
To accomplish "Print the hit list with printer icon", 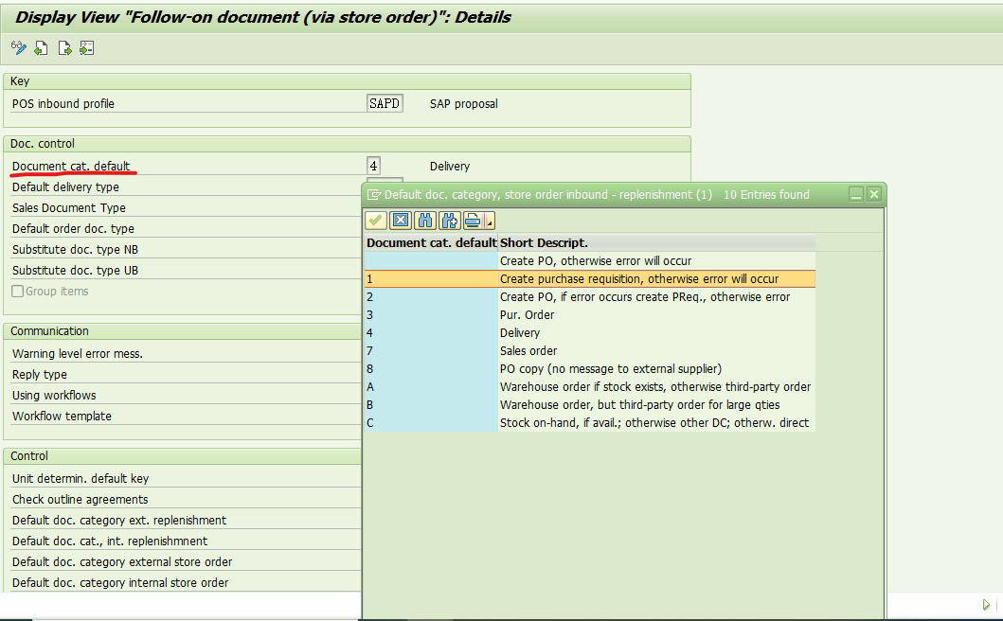I will (473, 221).
